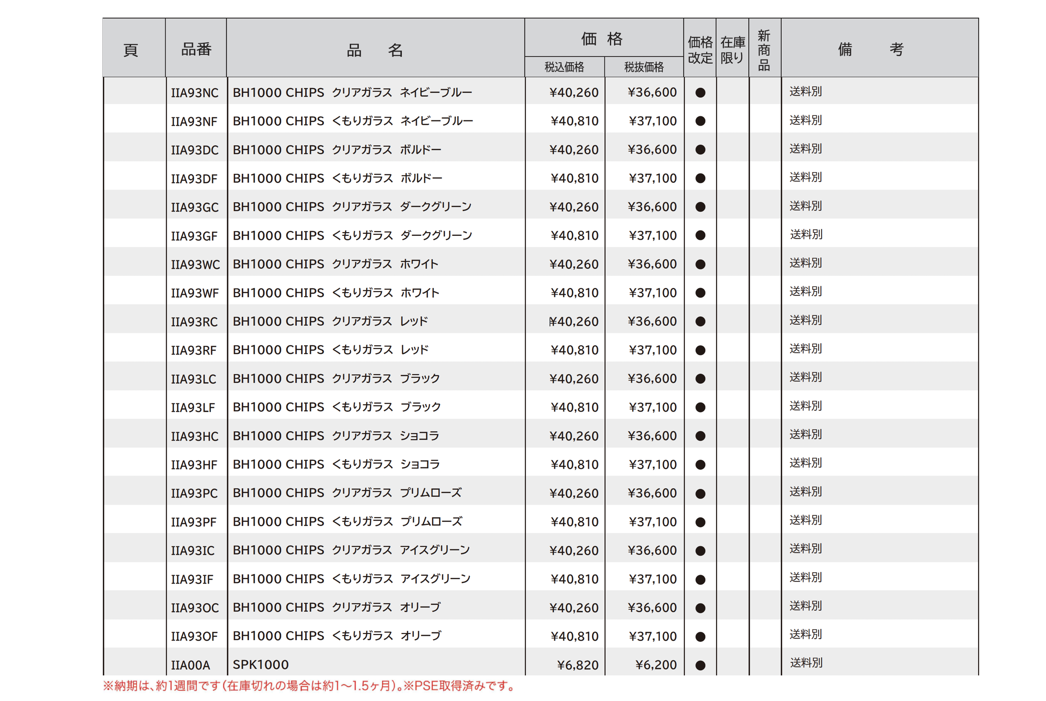This screenshot has width=1046, height=701.
Task: Select product code IIA93NF
Action: click(194, 122)
